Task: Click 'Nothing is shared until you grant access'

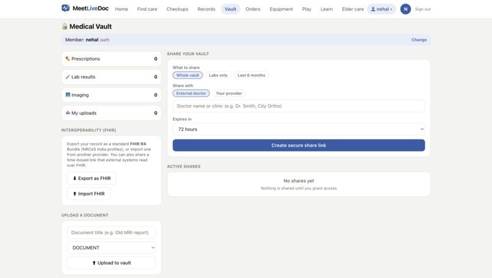Action: click(x=298, y=188)
